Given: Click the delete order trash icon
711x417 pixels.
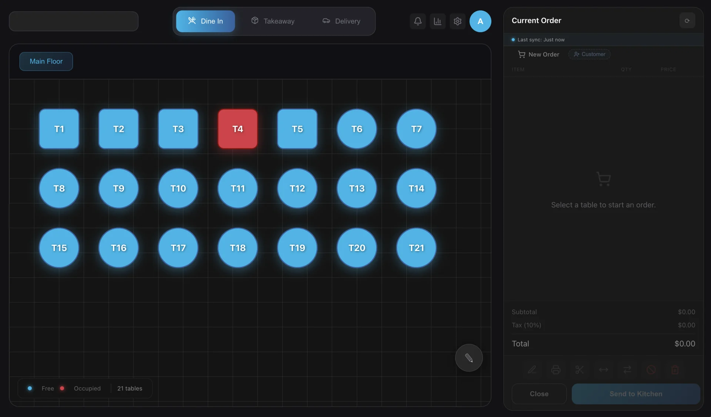Looking at the screenshot, I should [x=675, y=369].
